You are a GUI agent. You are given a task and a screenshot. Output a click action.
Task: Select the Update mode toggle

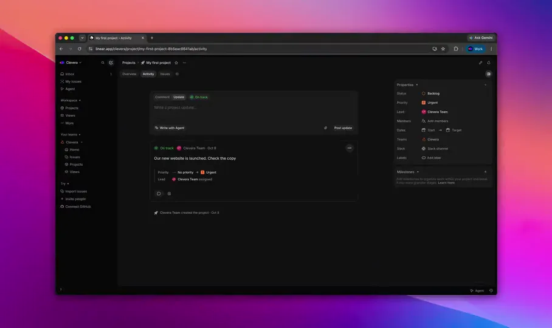coord(179,97)
